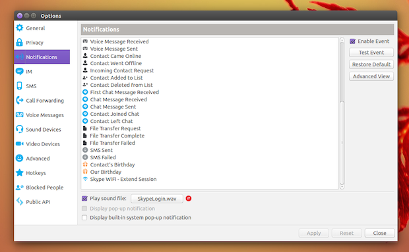The height and width of the screenshot is (252, 409).
Task: Click the red stop sound icon
Action: (189, 199)
